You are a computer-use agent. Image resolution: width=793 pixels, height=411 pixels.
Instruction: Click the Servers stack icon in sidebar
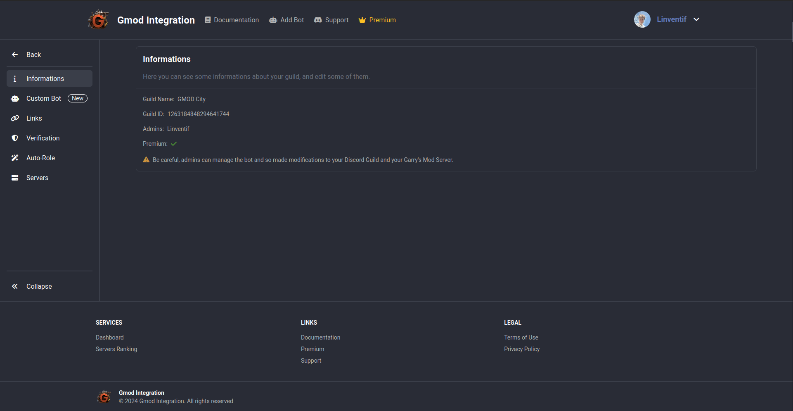point(15,178)
